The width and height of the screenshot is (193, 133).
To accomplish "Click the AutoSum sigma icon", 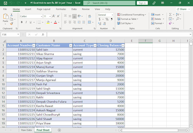I will tap(170, 14).
